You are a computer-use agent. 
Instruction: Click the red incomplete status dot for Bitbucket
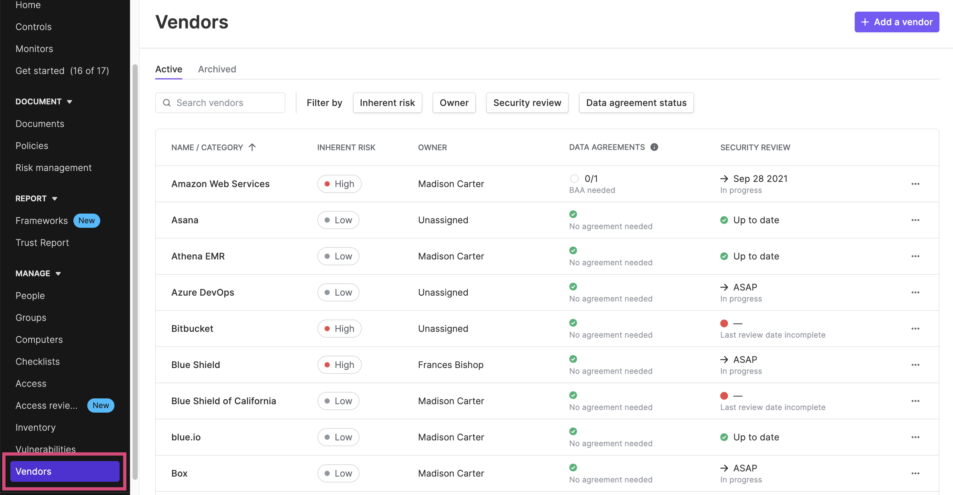point(724,323)
